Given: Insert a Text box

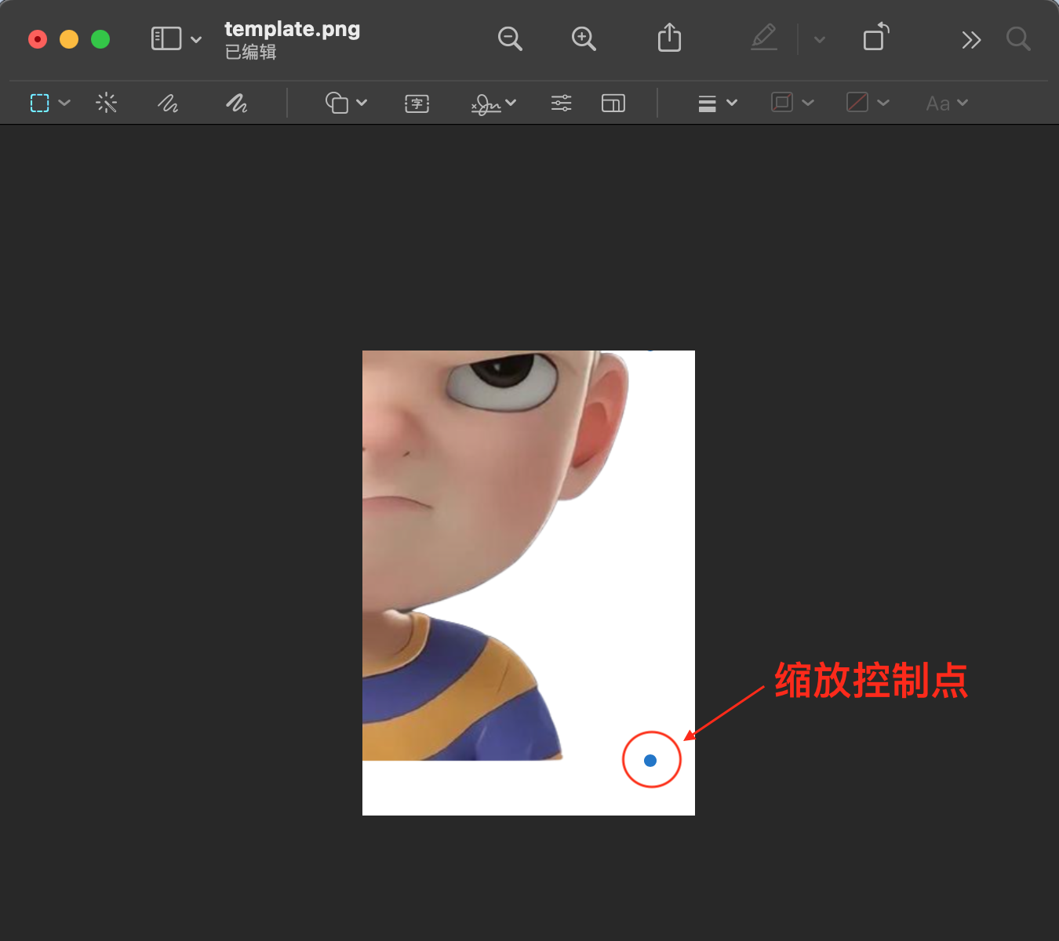Looking at the screenshot, I should pos(417,103).
